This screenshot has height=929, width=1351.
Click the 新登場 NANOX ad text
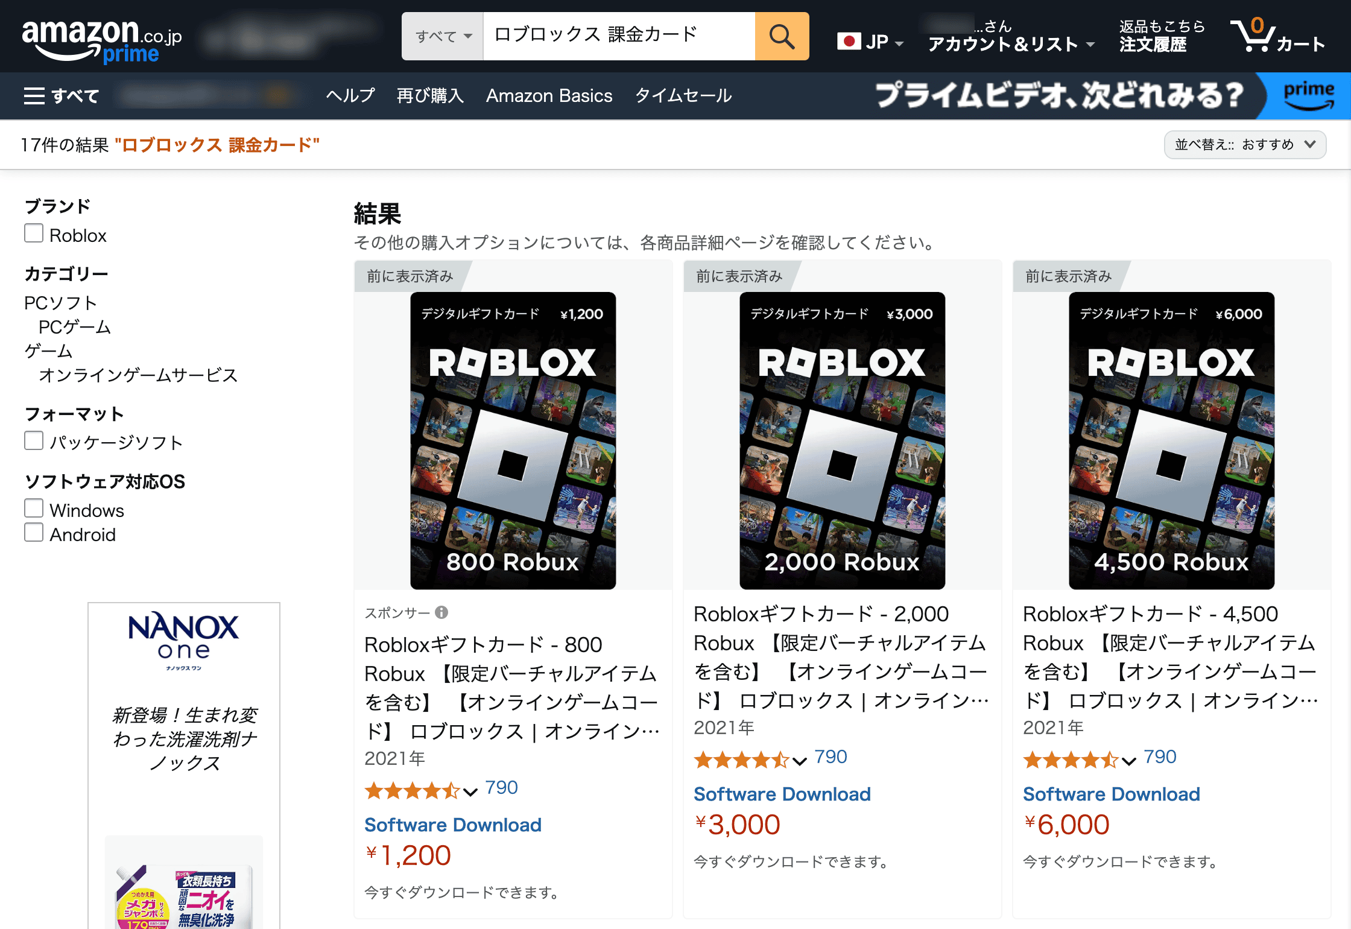pyautogui.click(x=185, y=738)
